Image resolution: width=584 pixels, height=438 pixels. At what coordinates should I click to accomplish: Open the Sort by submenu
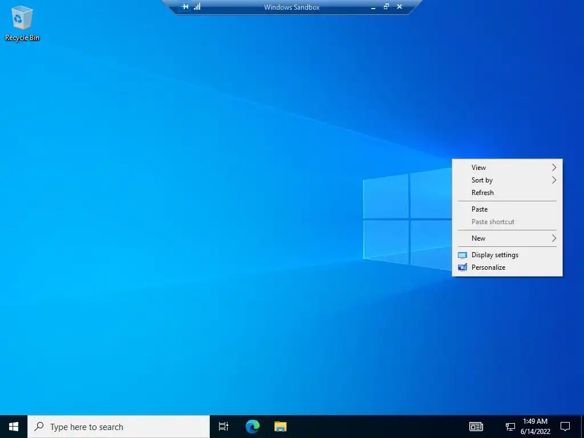point(507,180)
